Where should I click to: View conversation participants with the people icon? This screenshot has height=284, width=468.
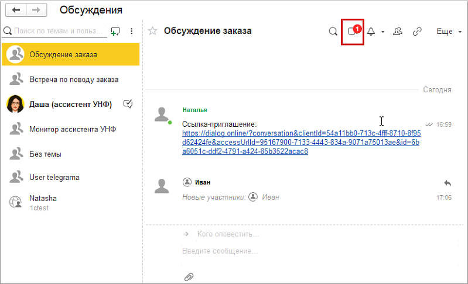398,31
